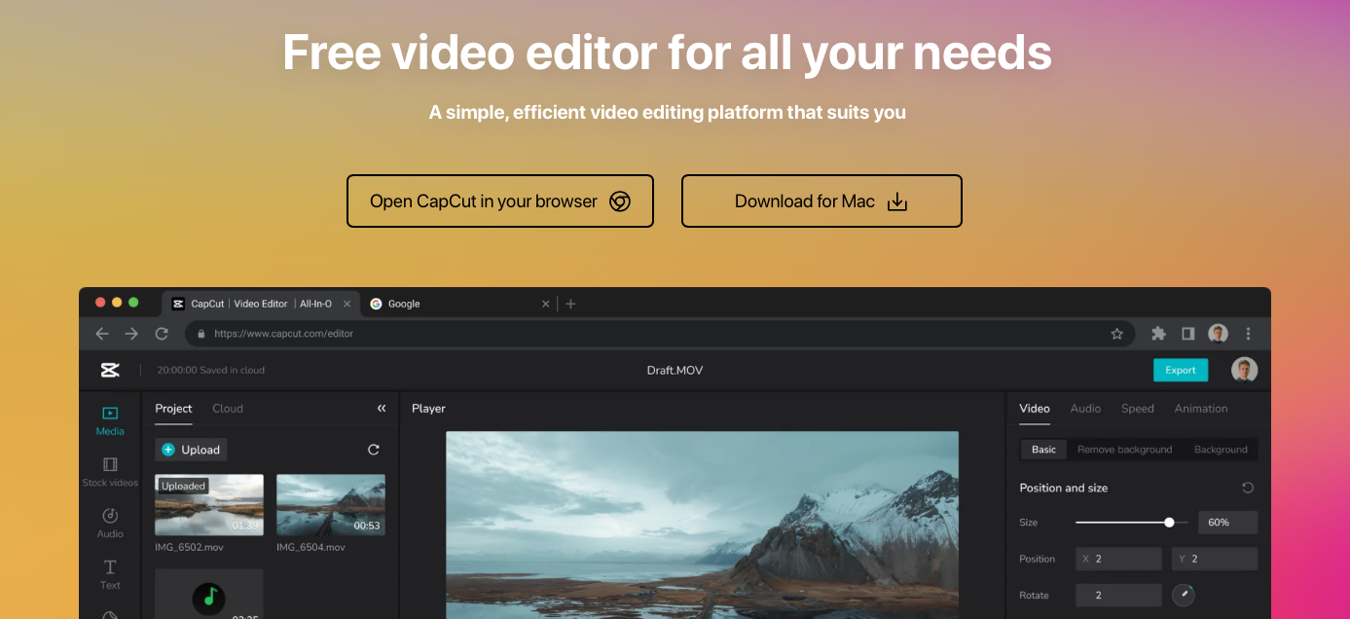Click the Rotate dial knob
This screenshot has width=1350, height=619.
click(1184, 595)
